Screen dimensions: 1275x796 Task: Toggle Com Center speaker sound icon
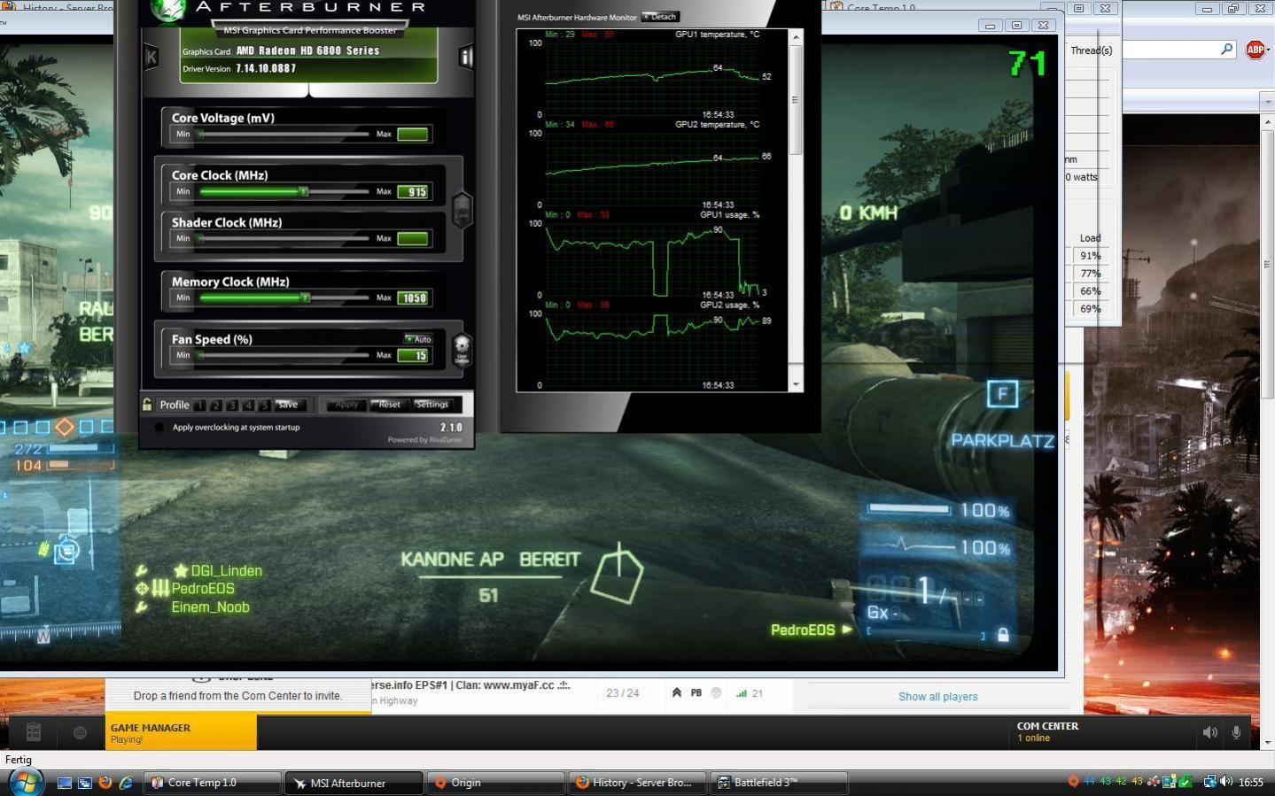click(x=1209, y=732)
